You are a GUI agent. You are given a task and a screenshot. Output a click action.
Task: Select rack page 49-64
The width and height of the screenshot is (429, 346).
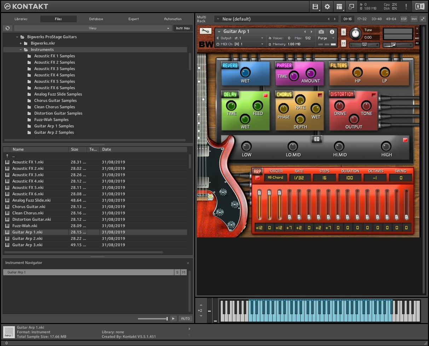tap(391, 19)
